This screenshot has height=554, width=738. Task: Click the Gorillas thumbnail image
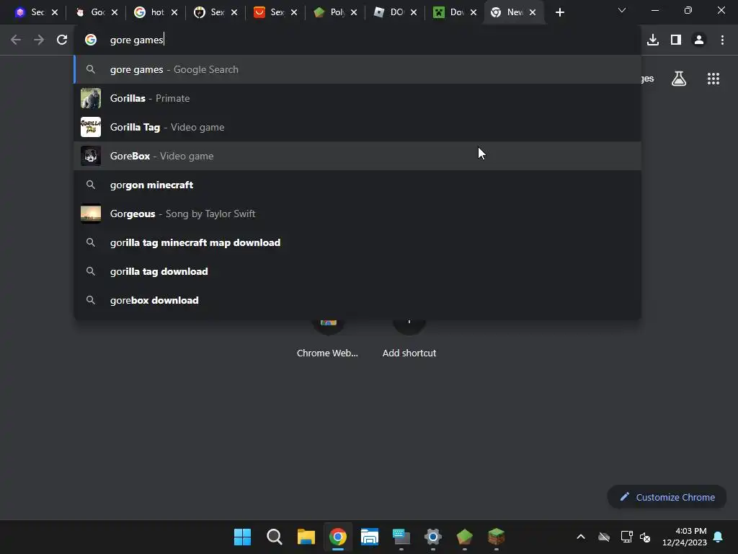[x=91, y=98]
